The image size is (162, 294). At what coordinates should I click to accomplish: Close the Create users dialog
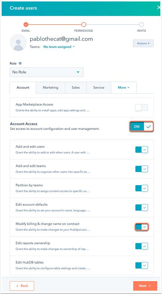coord(159,8)
